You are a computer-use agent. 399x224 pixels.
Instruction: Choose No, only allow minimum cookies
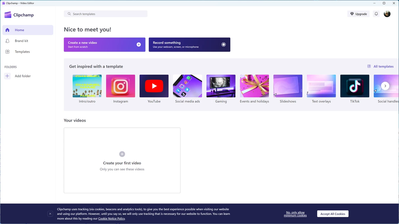(x=295, y=214)
